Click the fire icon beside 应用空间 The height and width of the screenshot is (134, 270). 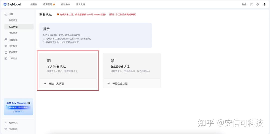point(54,4)
